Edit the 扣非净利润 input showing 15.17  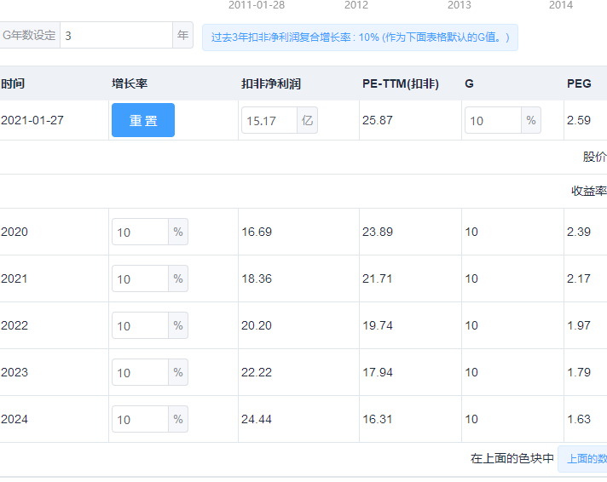coord(269,121)
